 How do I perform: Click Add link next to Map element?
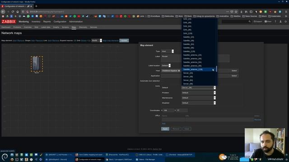14,40
